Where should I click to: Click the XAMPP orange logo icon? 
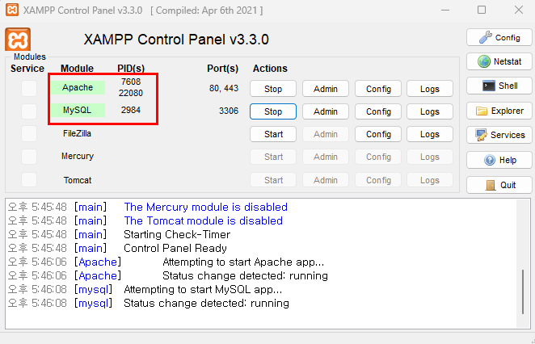tap(18, 39)
